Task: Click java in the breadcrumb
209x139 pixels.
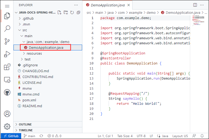Action: [x=110, y=12]
